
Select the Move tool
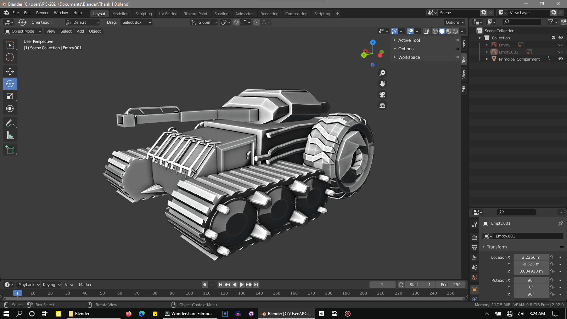click(10, 72)
